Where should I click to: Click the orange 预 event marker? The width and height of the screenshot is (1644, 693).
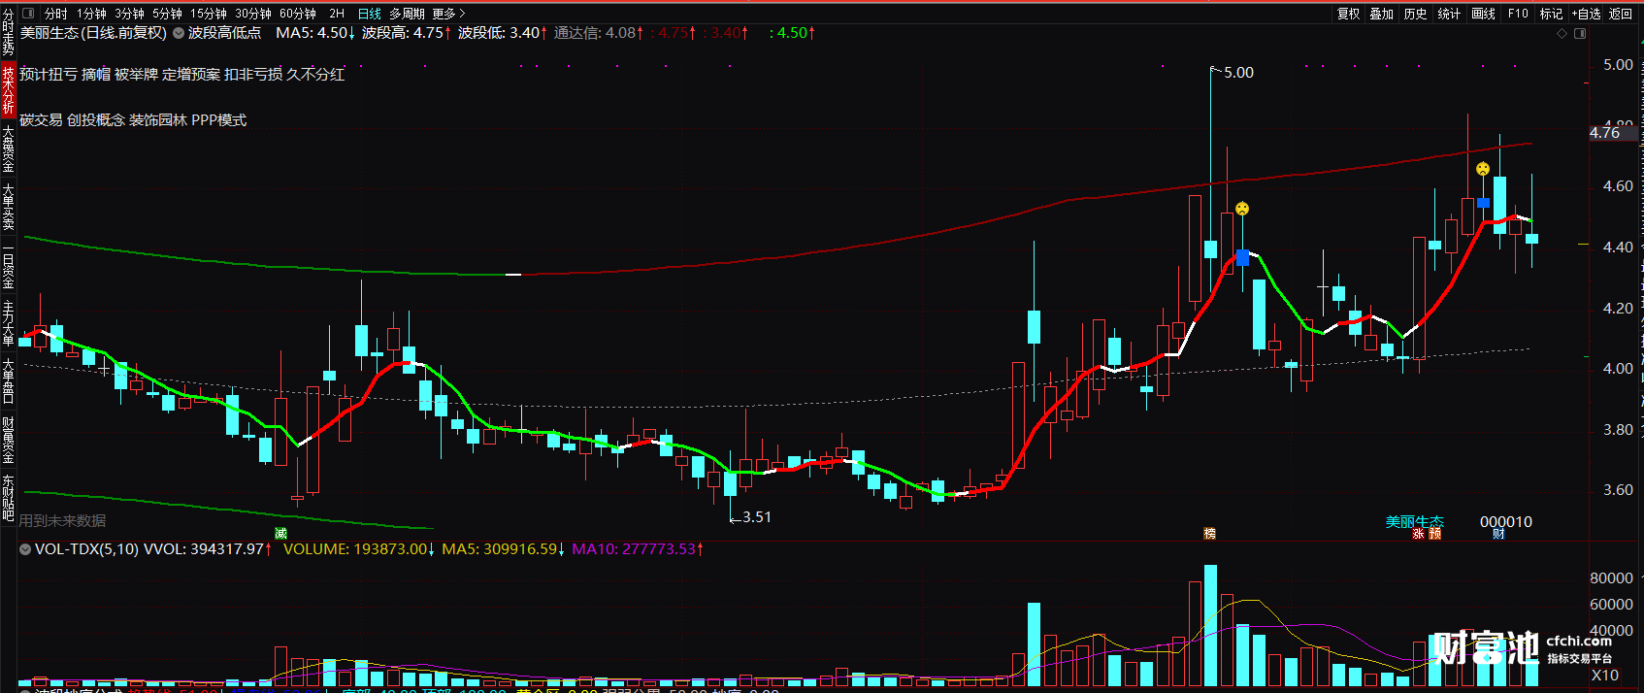pos(1435,533)
